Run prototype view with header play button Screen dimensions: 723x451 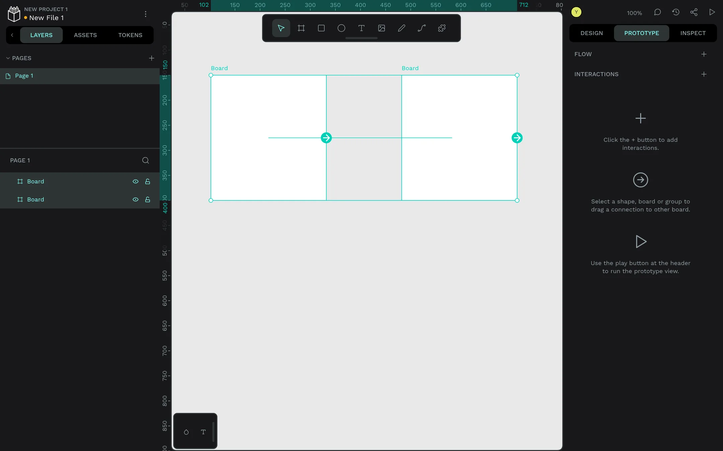tap(712, 12)
